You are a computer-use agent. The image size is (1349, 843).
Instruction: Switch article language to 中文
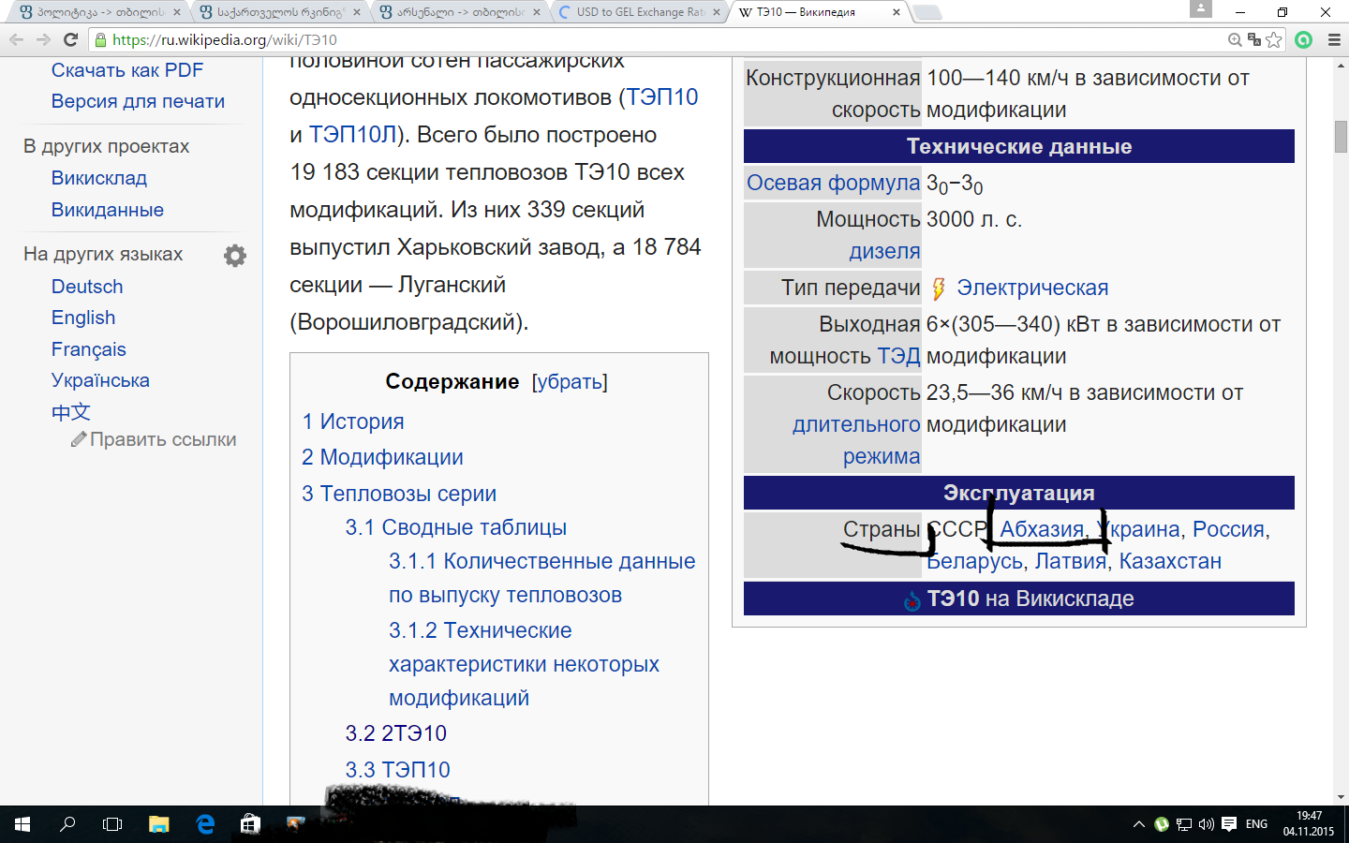71,412
